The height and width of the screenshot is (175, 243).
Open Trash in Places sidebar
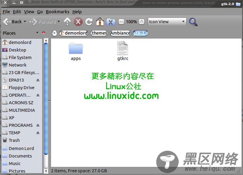[22, 140]
